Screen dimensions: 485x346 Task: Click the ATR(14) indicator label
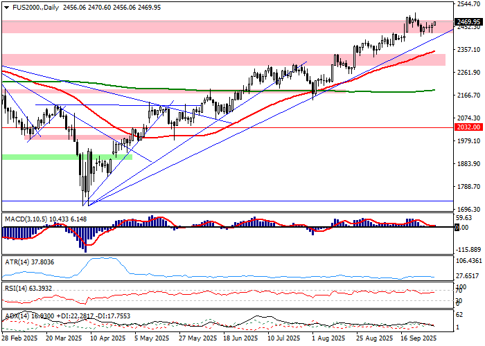click(x=18, y=262)
